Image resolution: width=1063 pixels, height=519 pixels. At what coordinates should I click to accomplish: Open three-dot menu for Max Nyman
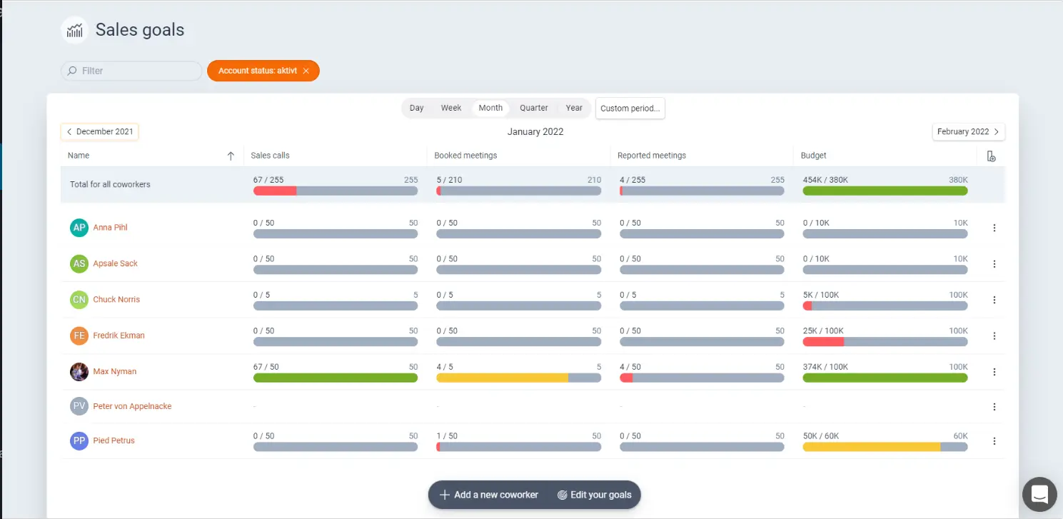(994, 372)
